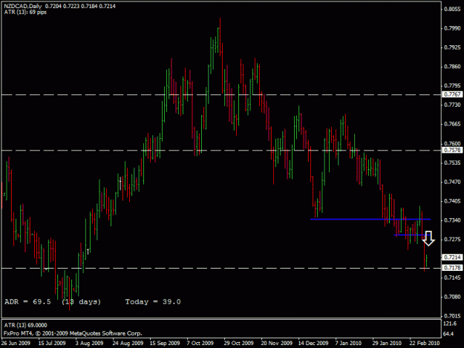Viewport: 464px width, 348px height.
Task: Select the long blue support line at 0.7340
Action: click(370, 219)
